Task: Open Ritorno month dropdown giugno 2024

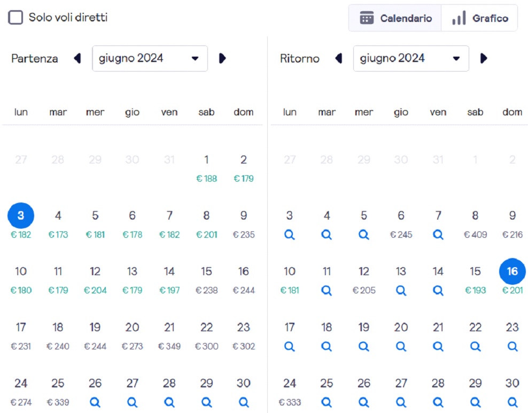Action: coord(411,59)
